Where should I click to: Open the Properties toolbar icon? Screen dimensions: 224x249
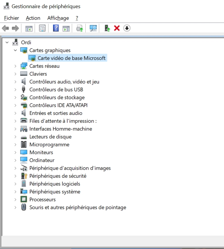[x=42, y=28]
